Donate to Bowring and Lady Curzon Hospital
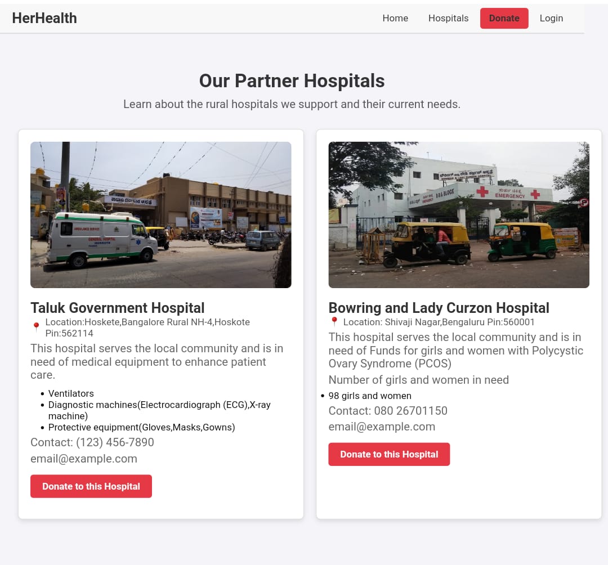The image size is (608, 565). coord(389,454)
